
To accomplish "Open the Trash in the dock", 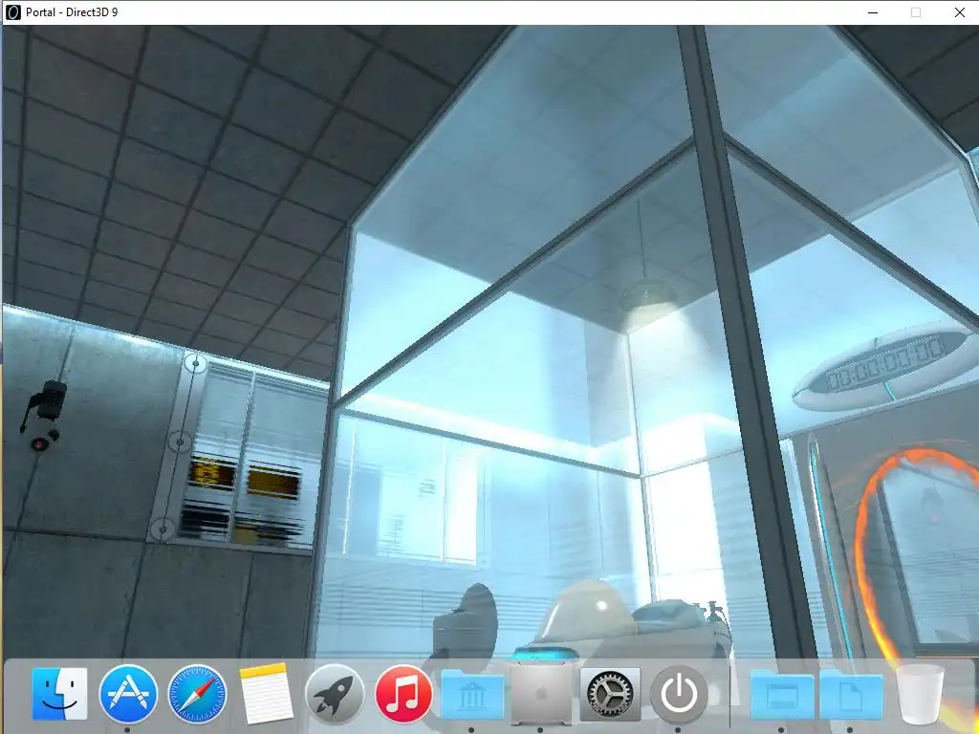I will point(919,694).
